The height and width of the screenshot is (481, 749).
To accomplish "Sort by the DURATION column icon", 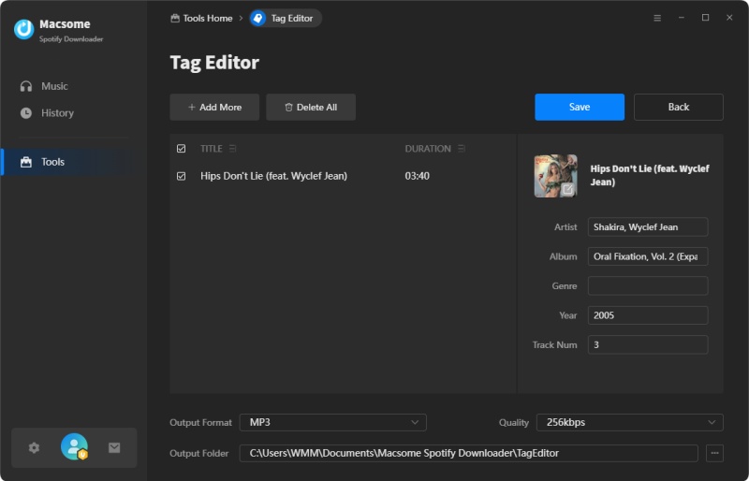I will (x=461, y=149).
